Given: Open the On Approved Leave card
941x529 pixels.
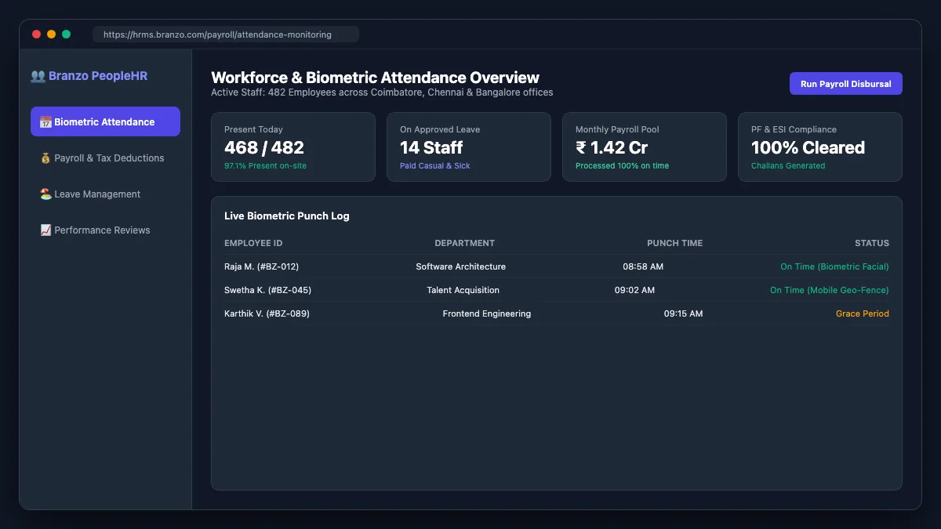Looking at the screenshot, I should coord(469,147).
